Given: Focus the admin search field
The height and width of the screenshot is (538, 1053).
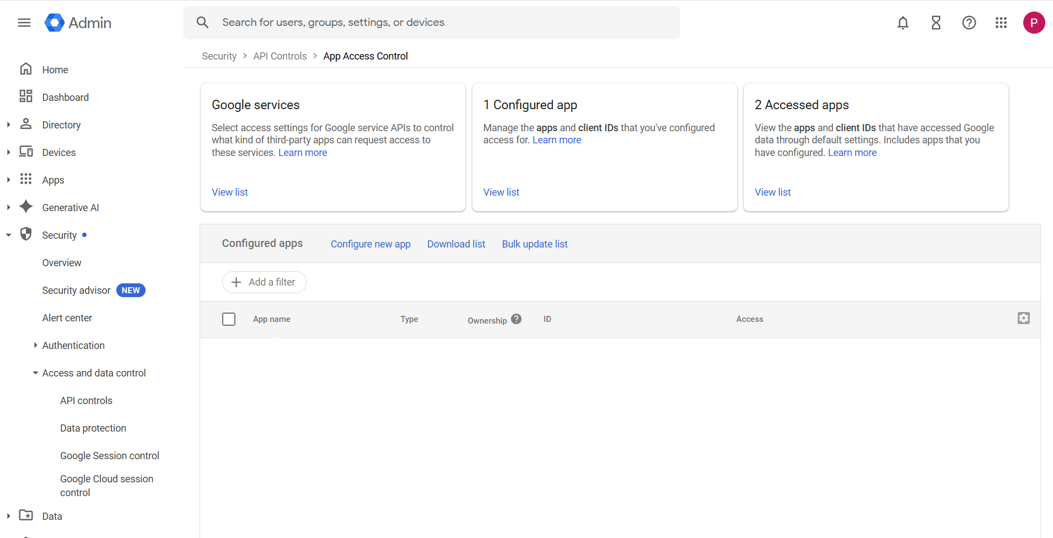Looking at the screenshot, I should 432,23.
